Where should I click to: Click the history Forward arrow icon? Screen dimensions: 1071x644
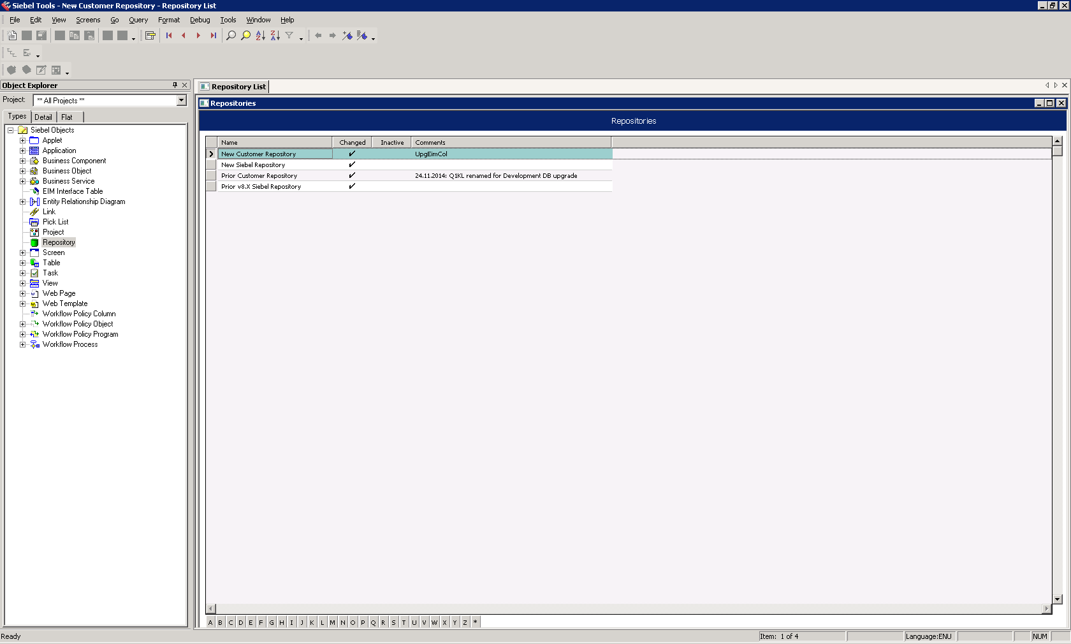click(333, 36)
